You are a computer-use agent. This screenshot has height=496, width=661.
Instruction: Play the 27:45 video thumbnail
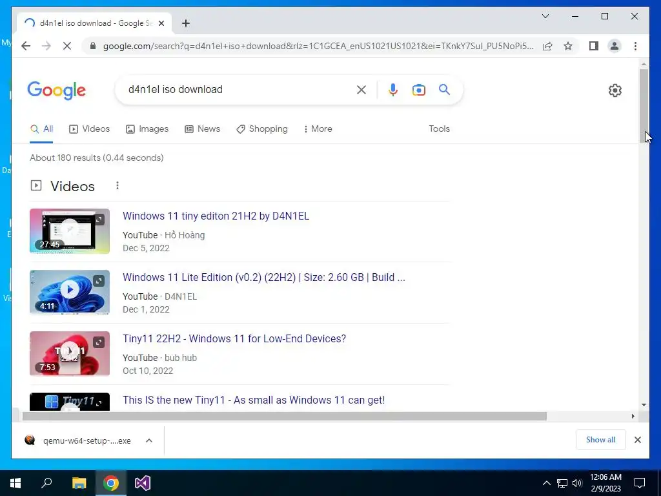(x=70, y=231)
